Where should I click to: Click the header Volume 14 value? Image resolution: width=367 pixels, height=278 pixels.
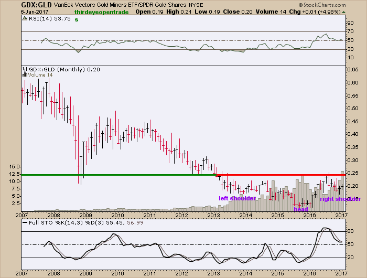271,12
